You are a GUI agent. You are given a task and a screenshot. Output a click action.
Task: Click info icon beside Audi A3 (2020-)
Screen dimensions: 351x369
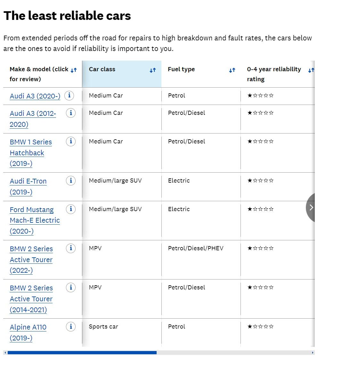pos(69,95)
